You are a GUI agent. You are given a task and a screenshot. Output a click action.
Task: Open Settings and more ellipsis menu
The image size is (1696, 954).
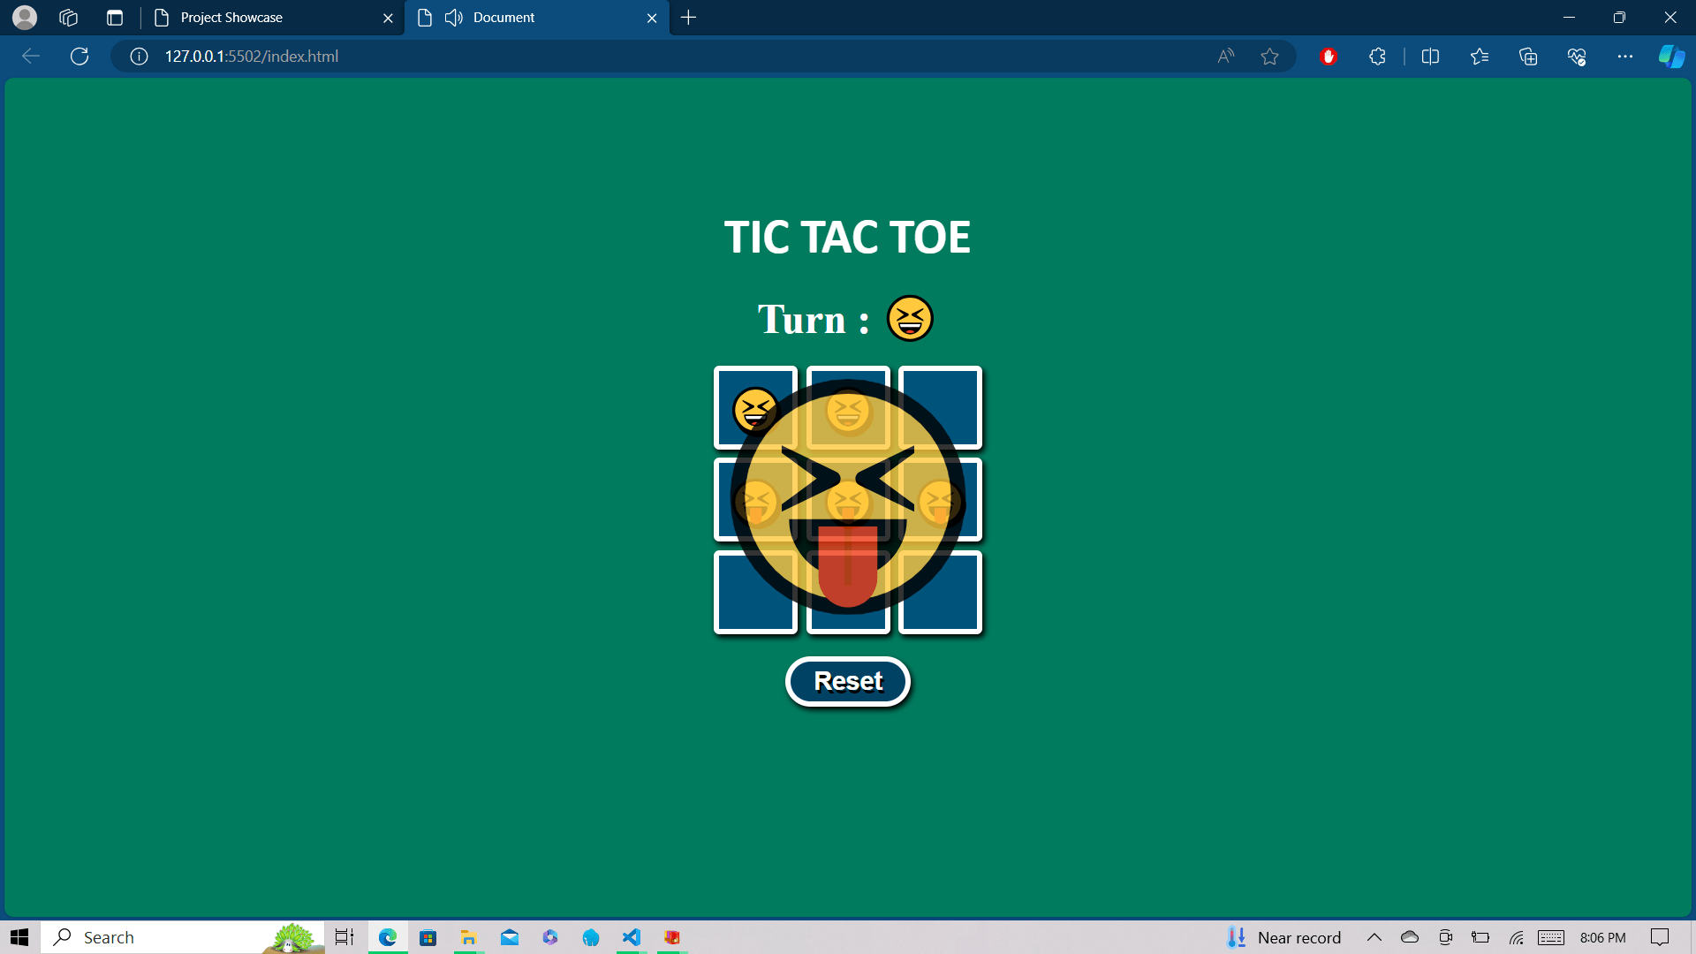point(1624,57)
